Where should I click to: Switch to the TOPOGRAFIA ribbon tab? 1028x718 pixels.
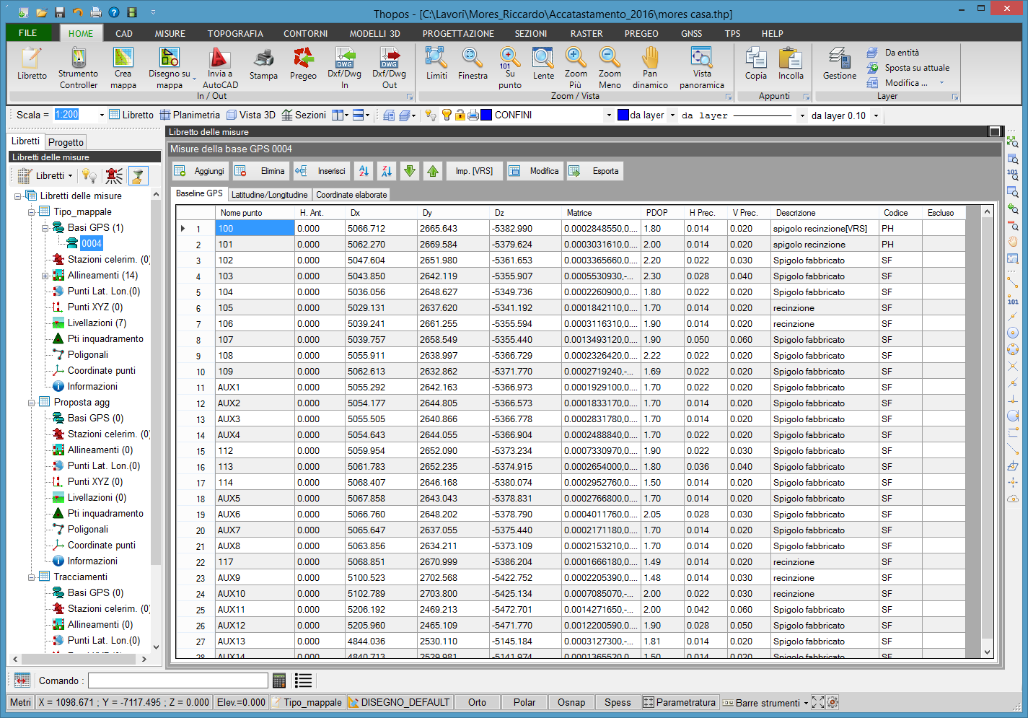(x=235, y=33)
